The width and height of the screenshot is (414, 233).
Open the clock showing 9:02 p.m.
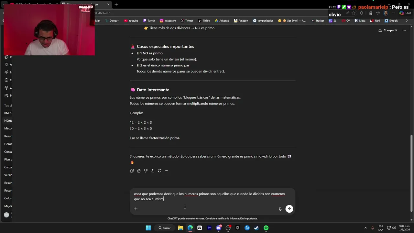[405, 228]
